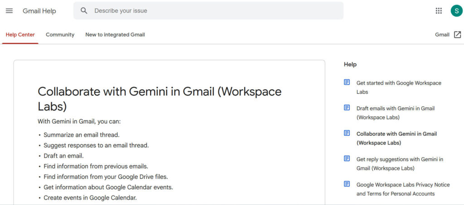Click 'Get information about Google Calendar events.'
Viewport: 464px width, 205px height.
point(108,187)
